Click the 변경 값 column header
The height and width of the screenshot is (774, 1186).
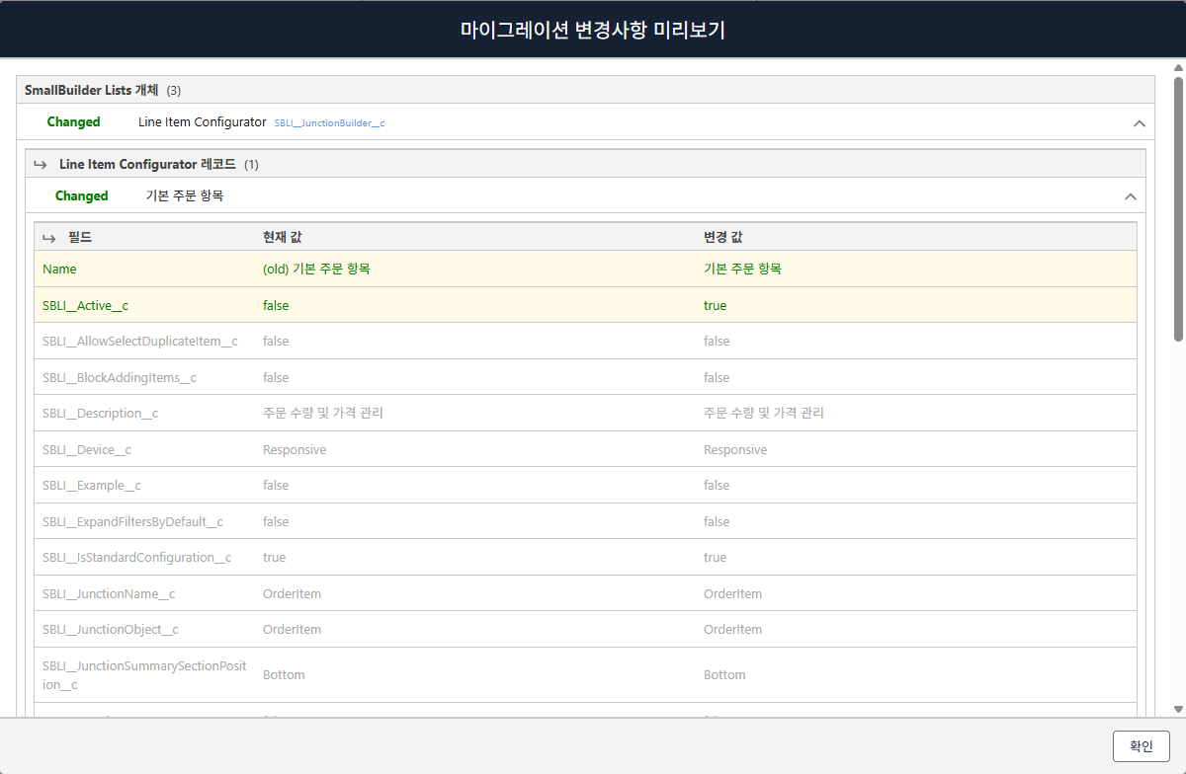tap(722, 237)
